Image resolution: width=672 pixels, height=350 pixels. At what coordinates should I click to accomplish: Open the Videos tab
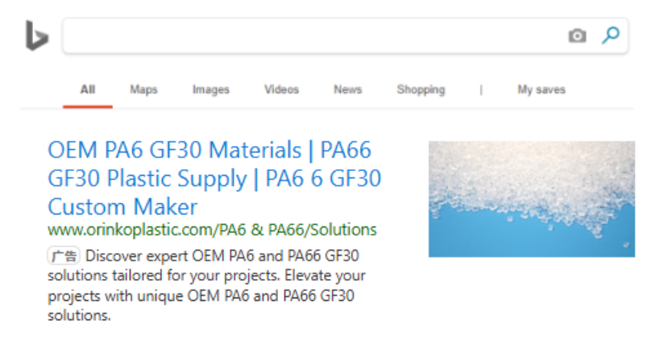tap(281, 90)
